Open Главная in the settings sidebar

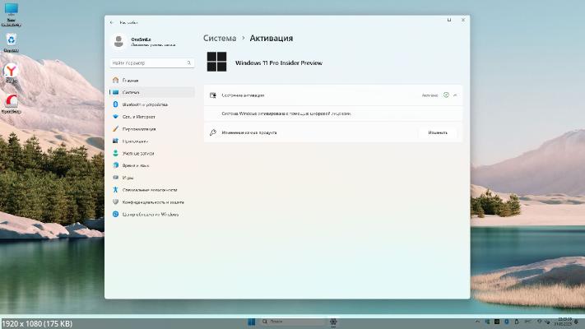(152, 81)
